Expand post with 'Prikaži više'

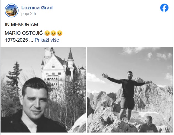(47, 40)
